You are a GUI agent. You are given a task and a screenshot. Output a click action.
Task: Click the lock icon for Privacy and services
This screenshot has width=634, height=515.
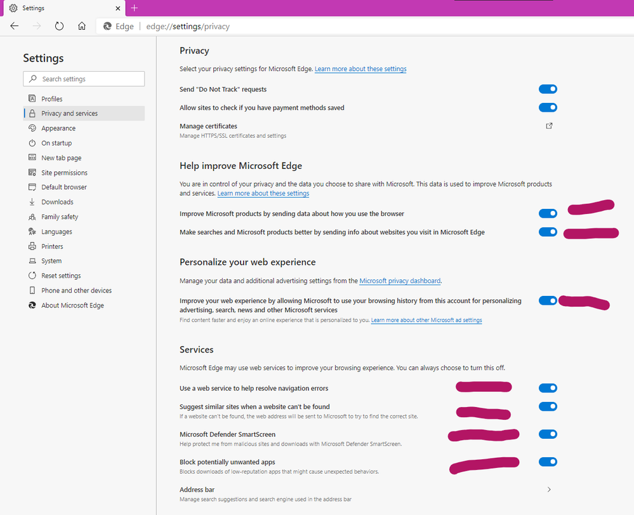[x=32, y=113]
